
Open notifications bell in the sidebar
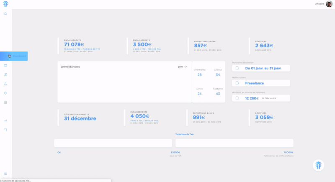(x=5, y=13)
